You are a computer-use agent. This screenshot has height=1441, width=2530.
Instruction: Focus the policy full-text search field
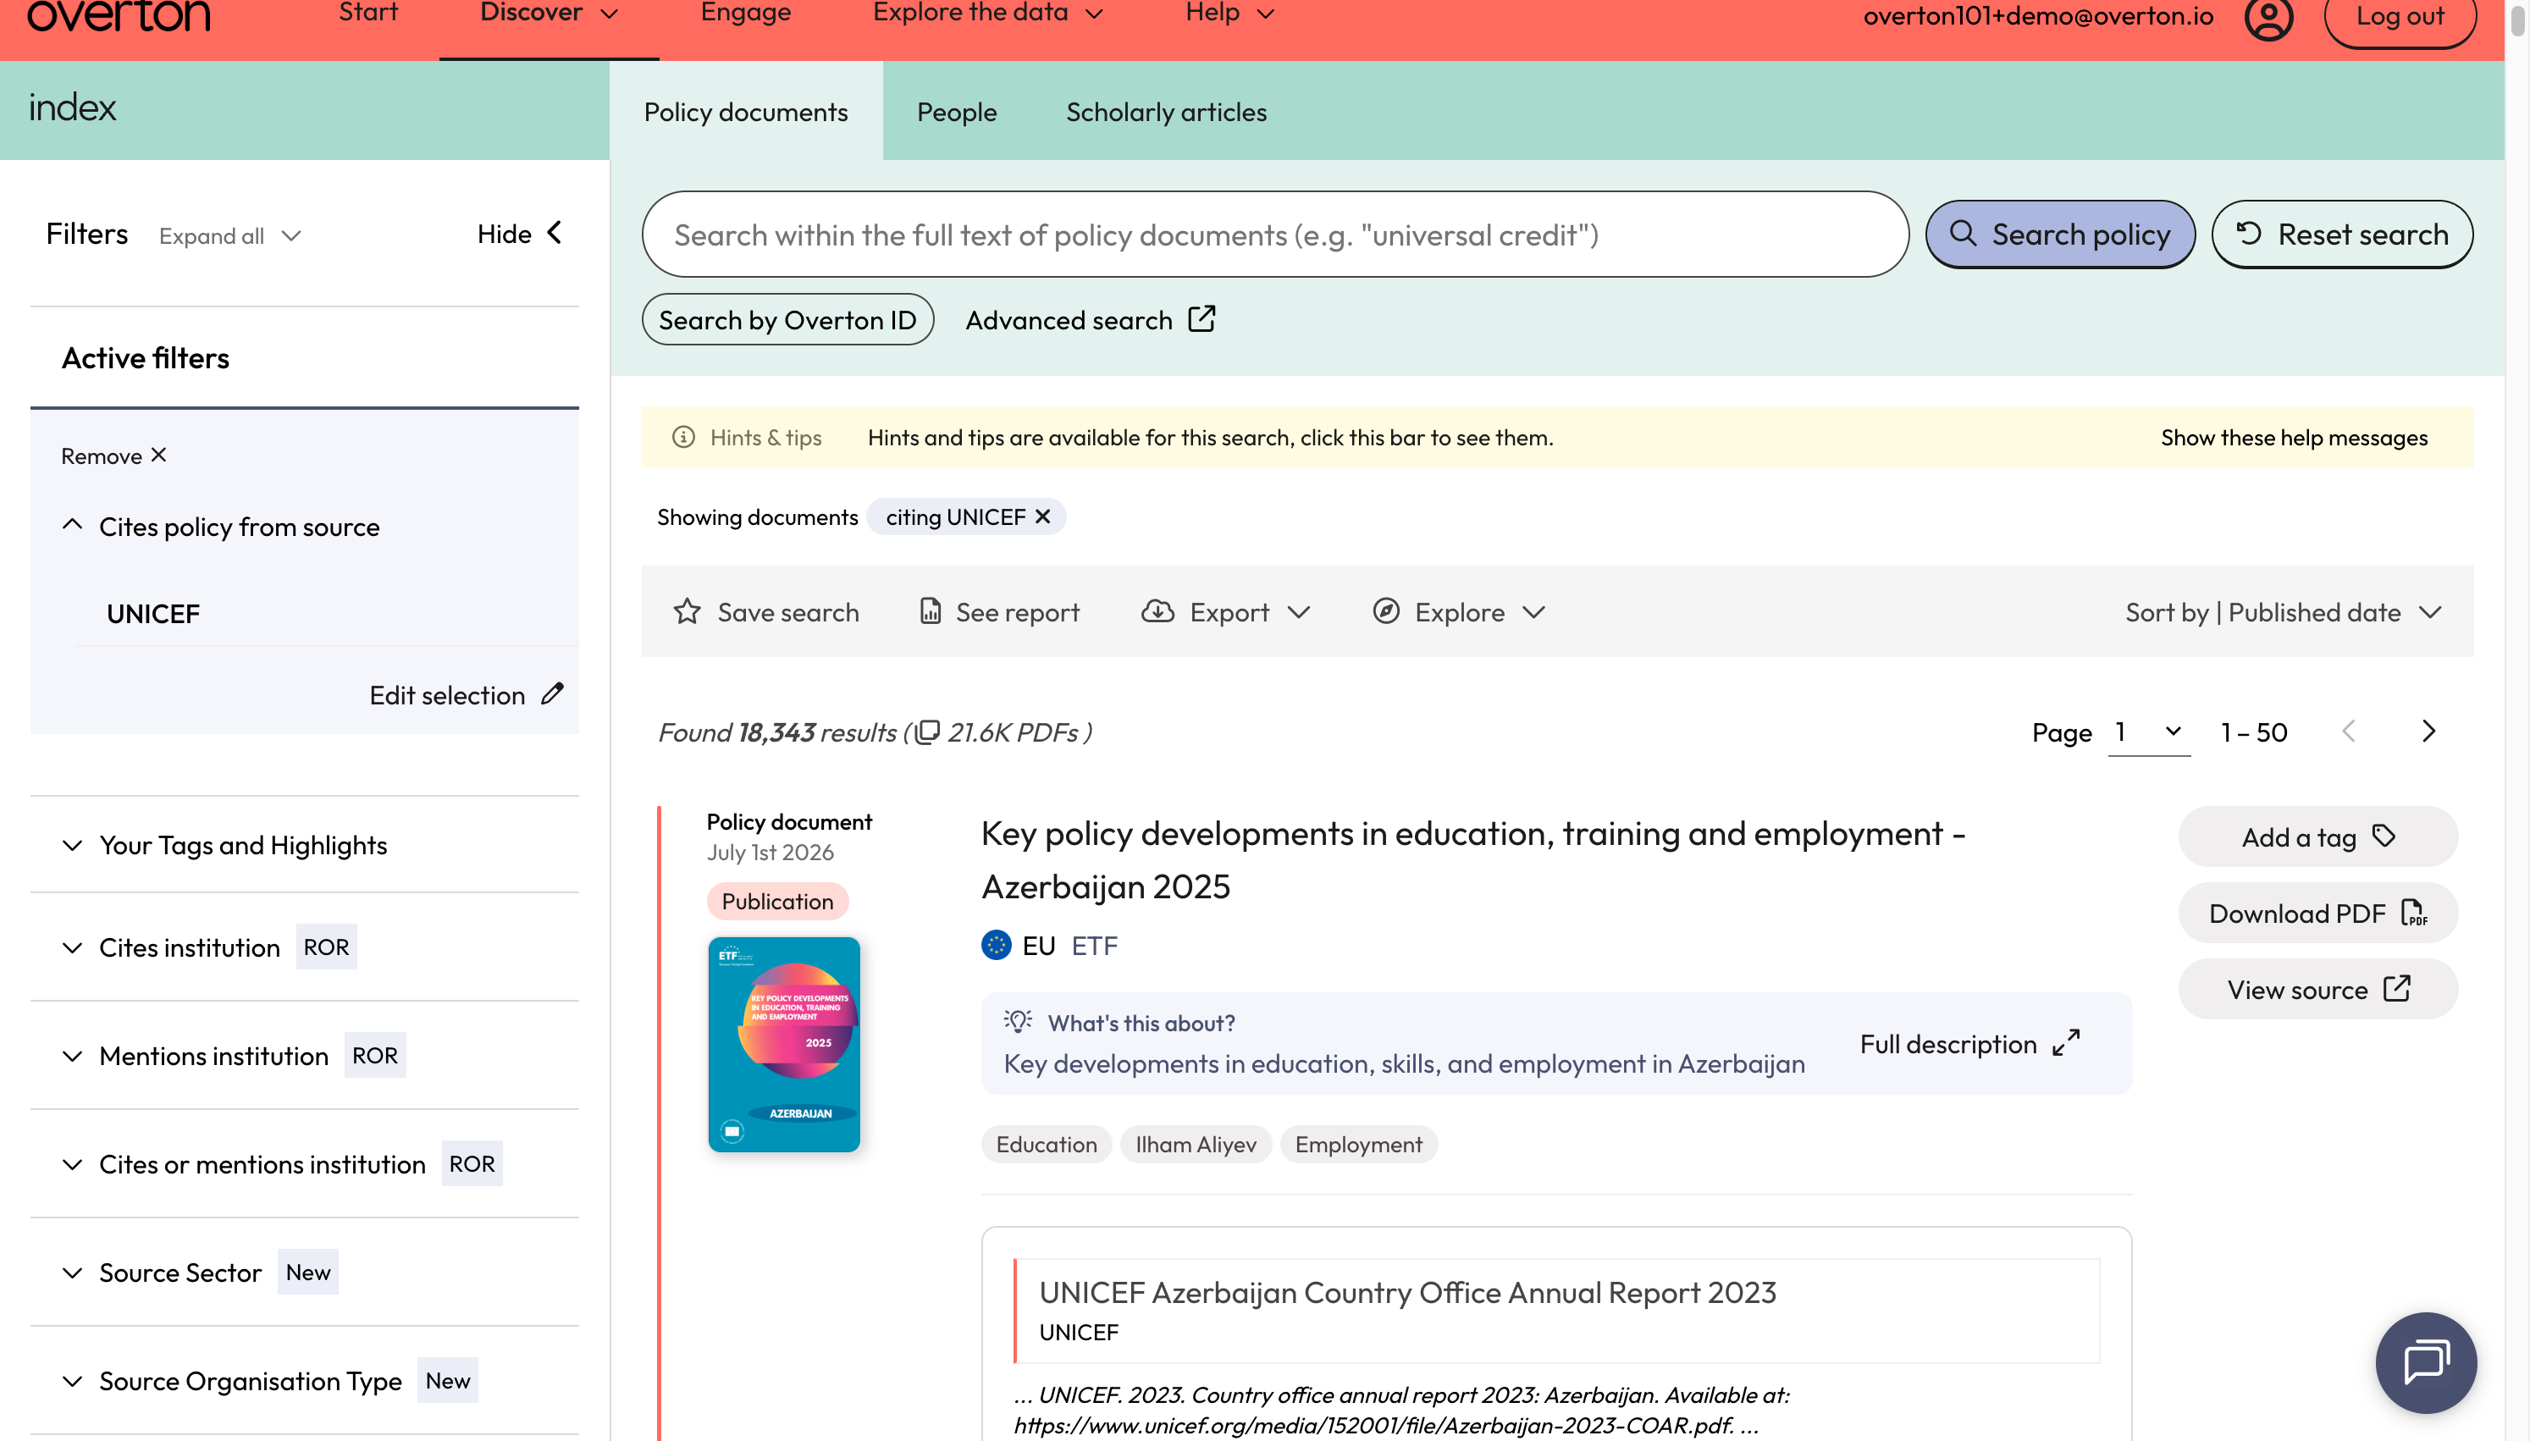tap(1274, 235)
